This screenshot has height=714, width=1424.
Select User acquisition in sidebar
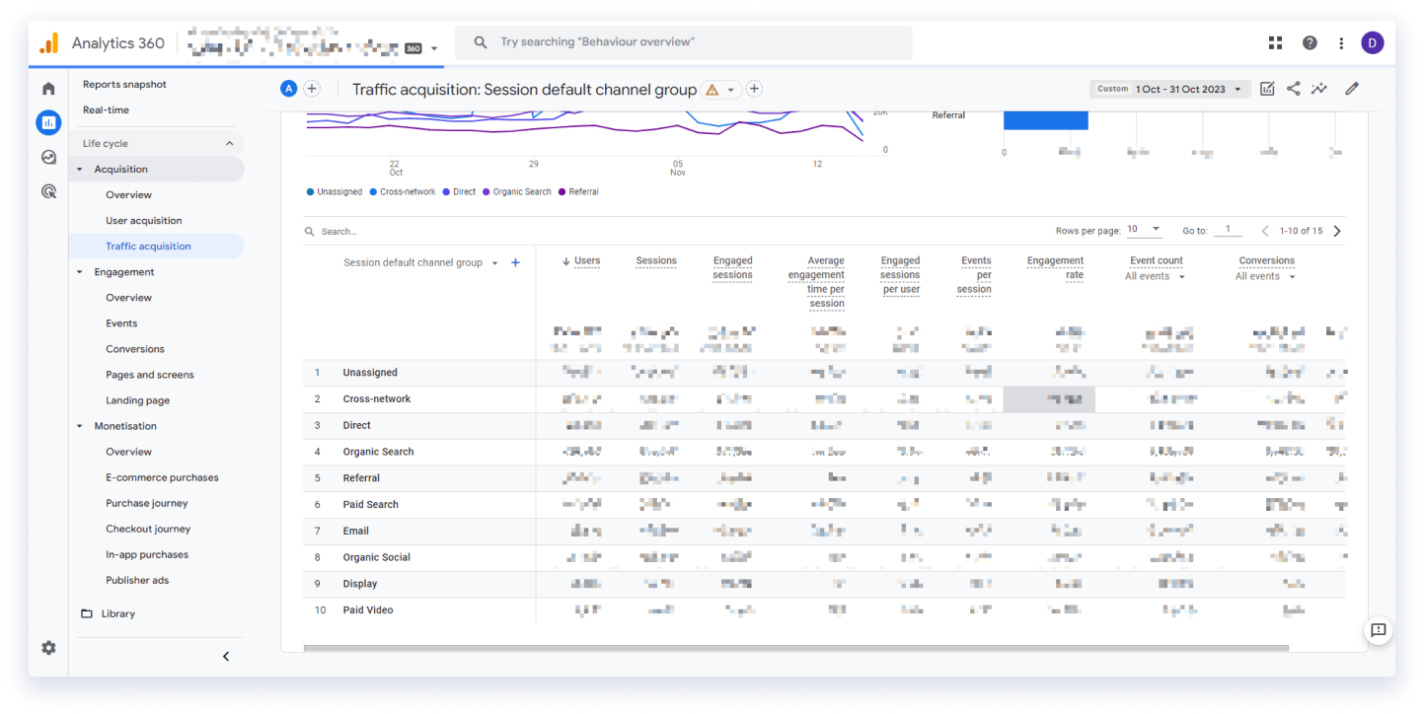point(144,221)
